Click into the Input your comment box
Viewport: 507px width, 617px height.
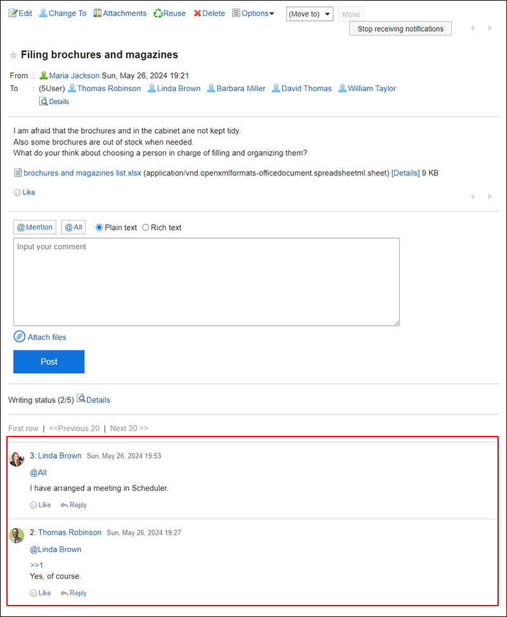click(x=207, y=282)
